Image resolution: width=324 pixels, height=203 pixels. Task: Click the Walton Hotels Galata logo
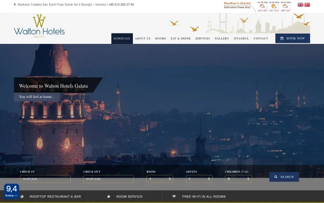pos(39,26)
